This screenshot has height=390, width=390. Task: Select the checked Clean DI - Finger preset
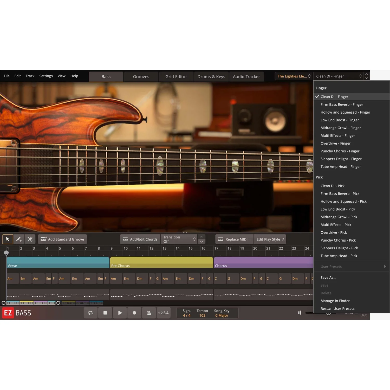352,97
